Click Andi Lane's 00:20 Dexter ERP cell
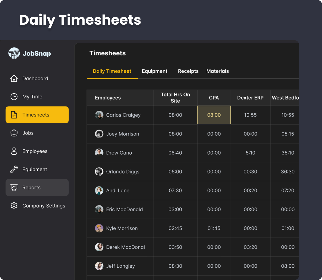The width and height of the screenshot is (322, 280). tap(250, 190)
